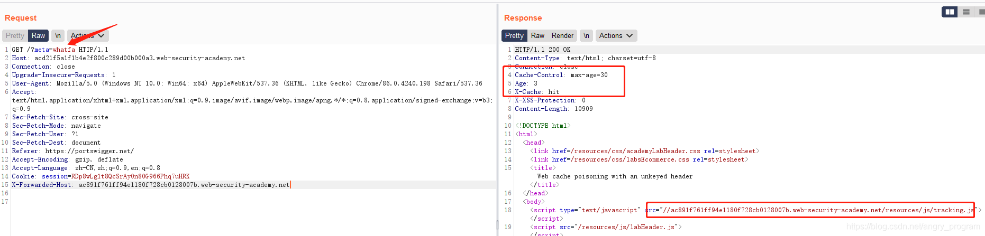985x236 pixels.
Task: Click the X-Forwarded-Host header in the request editor
Action: [x=151, y=185]
